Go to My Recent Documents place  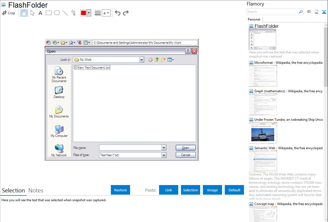(59, 74)
